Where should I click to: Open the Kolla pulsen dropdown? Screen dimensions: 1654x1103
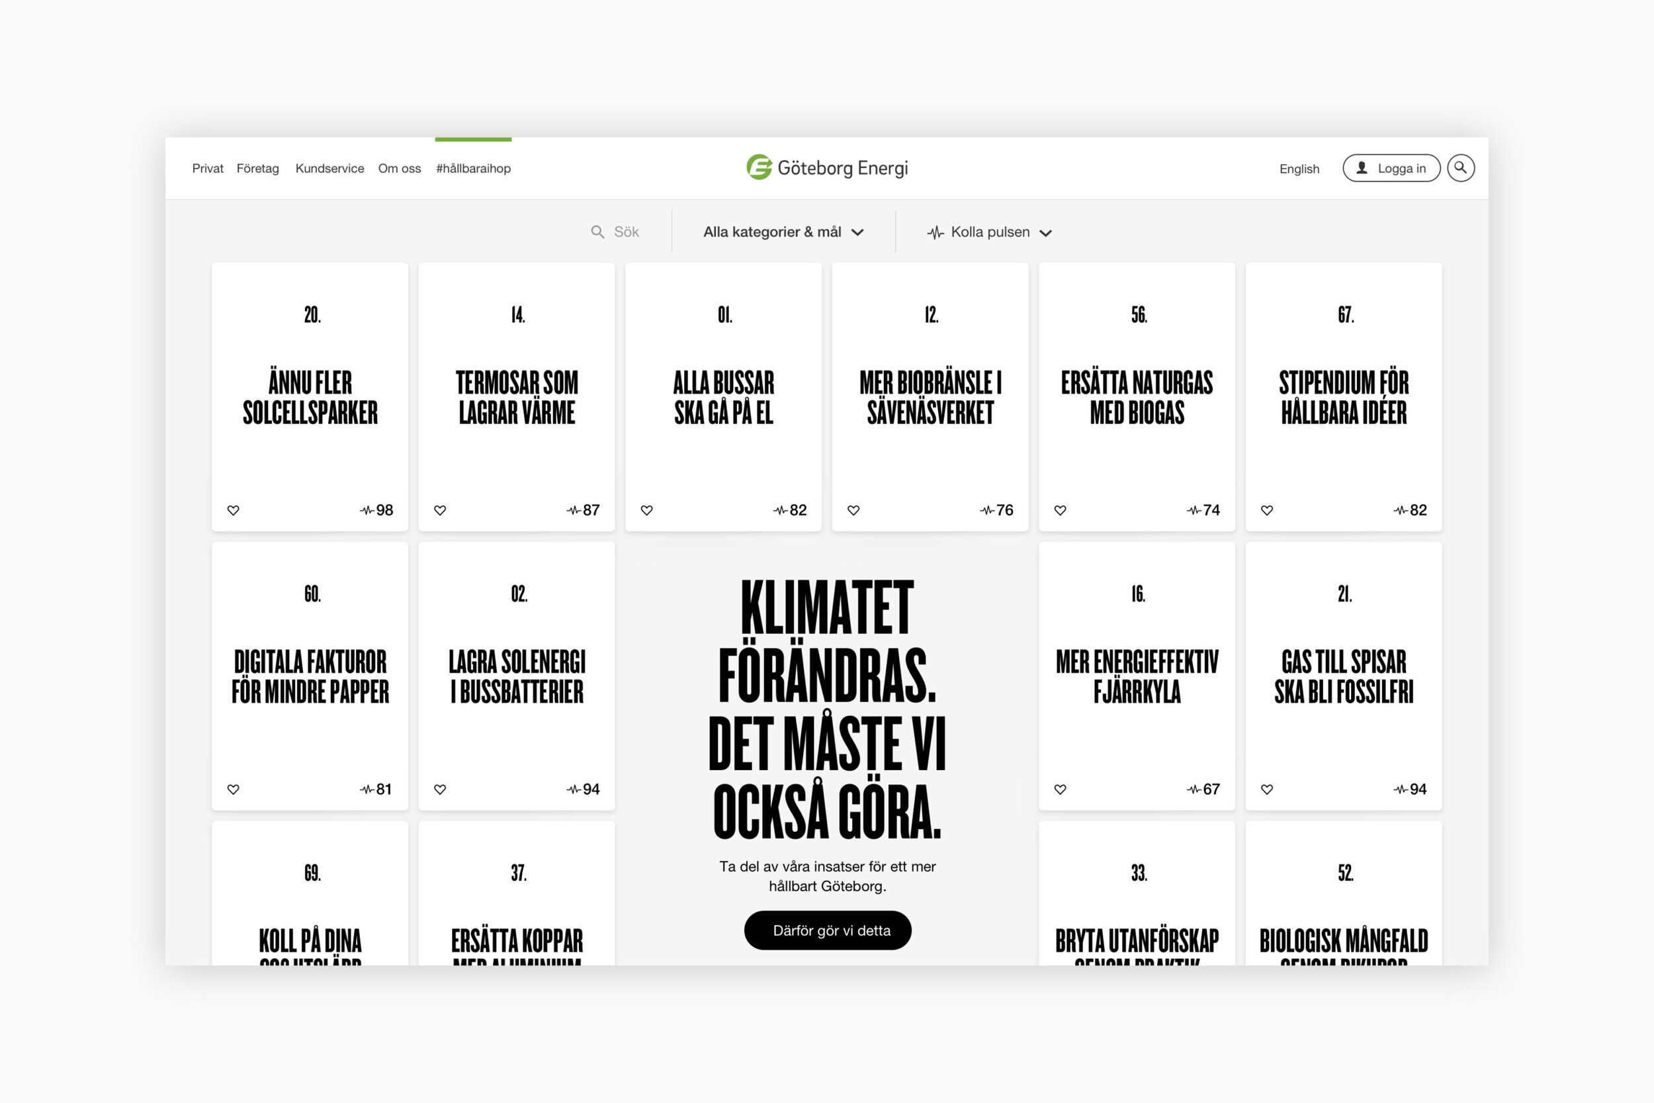click(990, 232)
